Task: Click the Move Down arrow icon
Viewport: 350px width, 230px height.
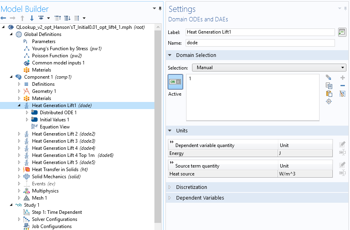Action: [x=32, y=18]
